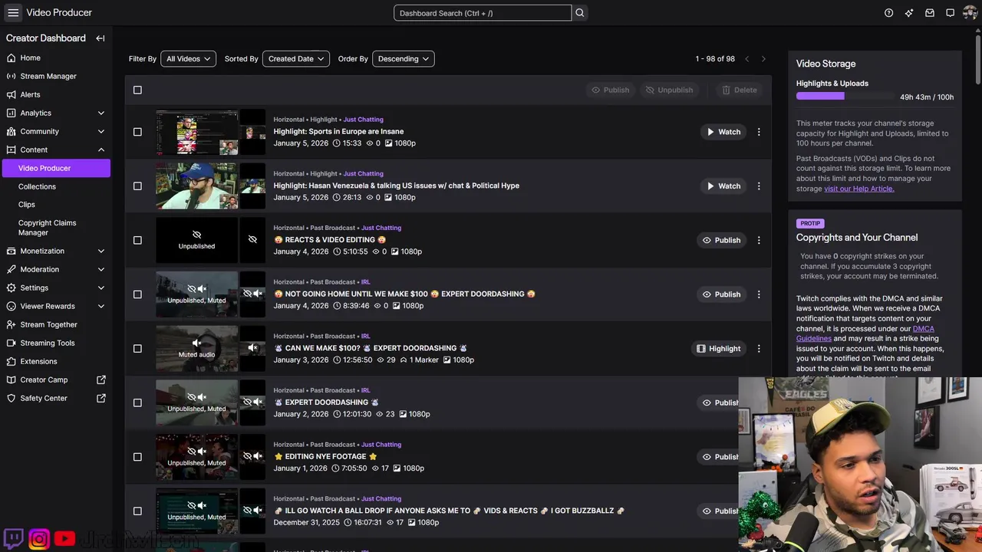Image resolution: width=982 pixels, height=552 pixels.
Task: Open more options for NOT GOING HOME video
Action: (x=759, y=294)
